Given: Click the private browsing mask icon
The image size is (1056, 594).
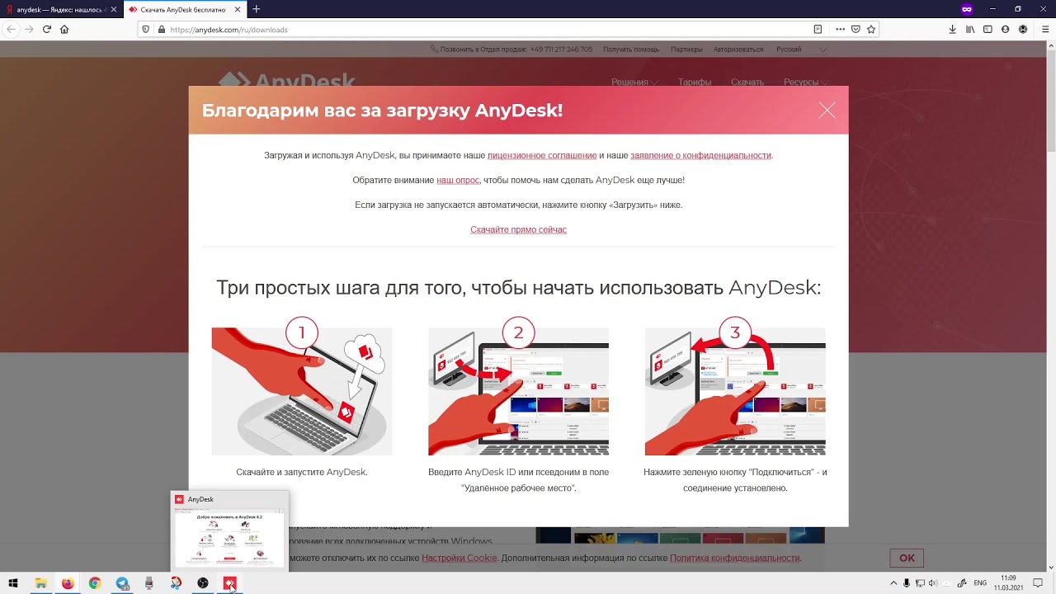Looking at the screenshot, I should 967,9.
